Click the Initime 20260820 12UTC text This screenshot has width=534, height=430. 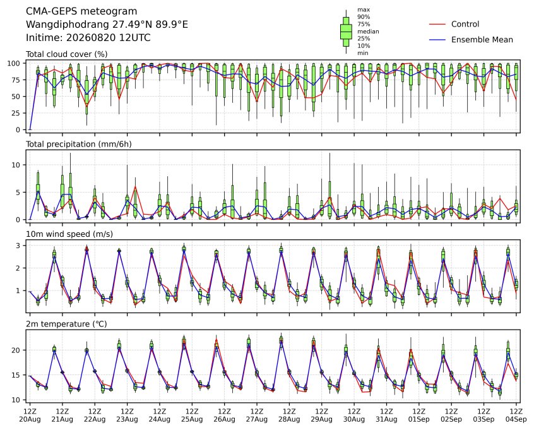88,37
